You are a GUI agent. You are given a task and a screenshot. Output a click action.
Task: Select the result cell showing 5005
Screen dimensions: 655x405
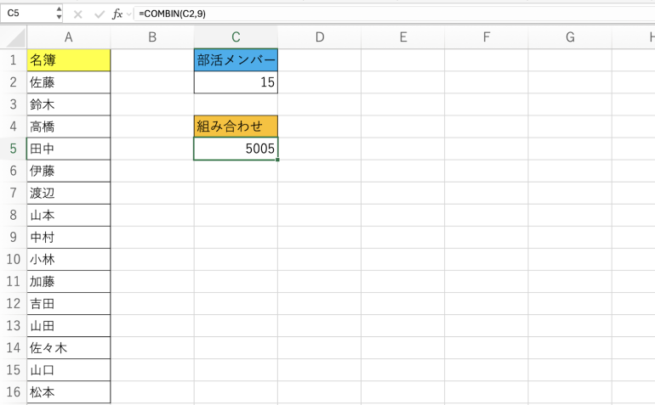point(236,149)
